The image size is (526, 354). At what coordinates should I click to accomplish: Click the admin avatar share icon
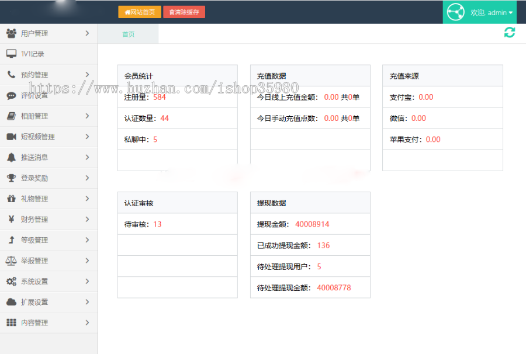(455, 12)
